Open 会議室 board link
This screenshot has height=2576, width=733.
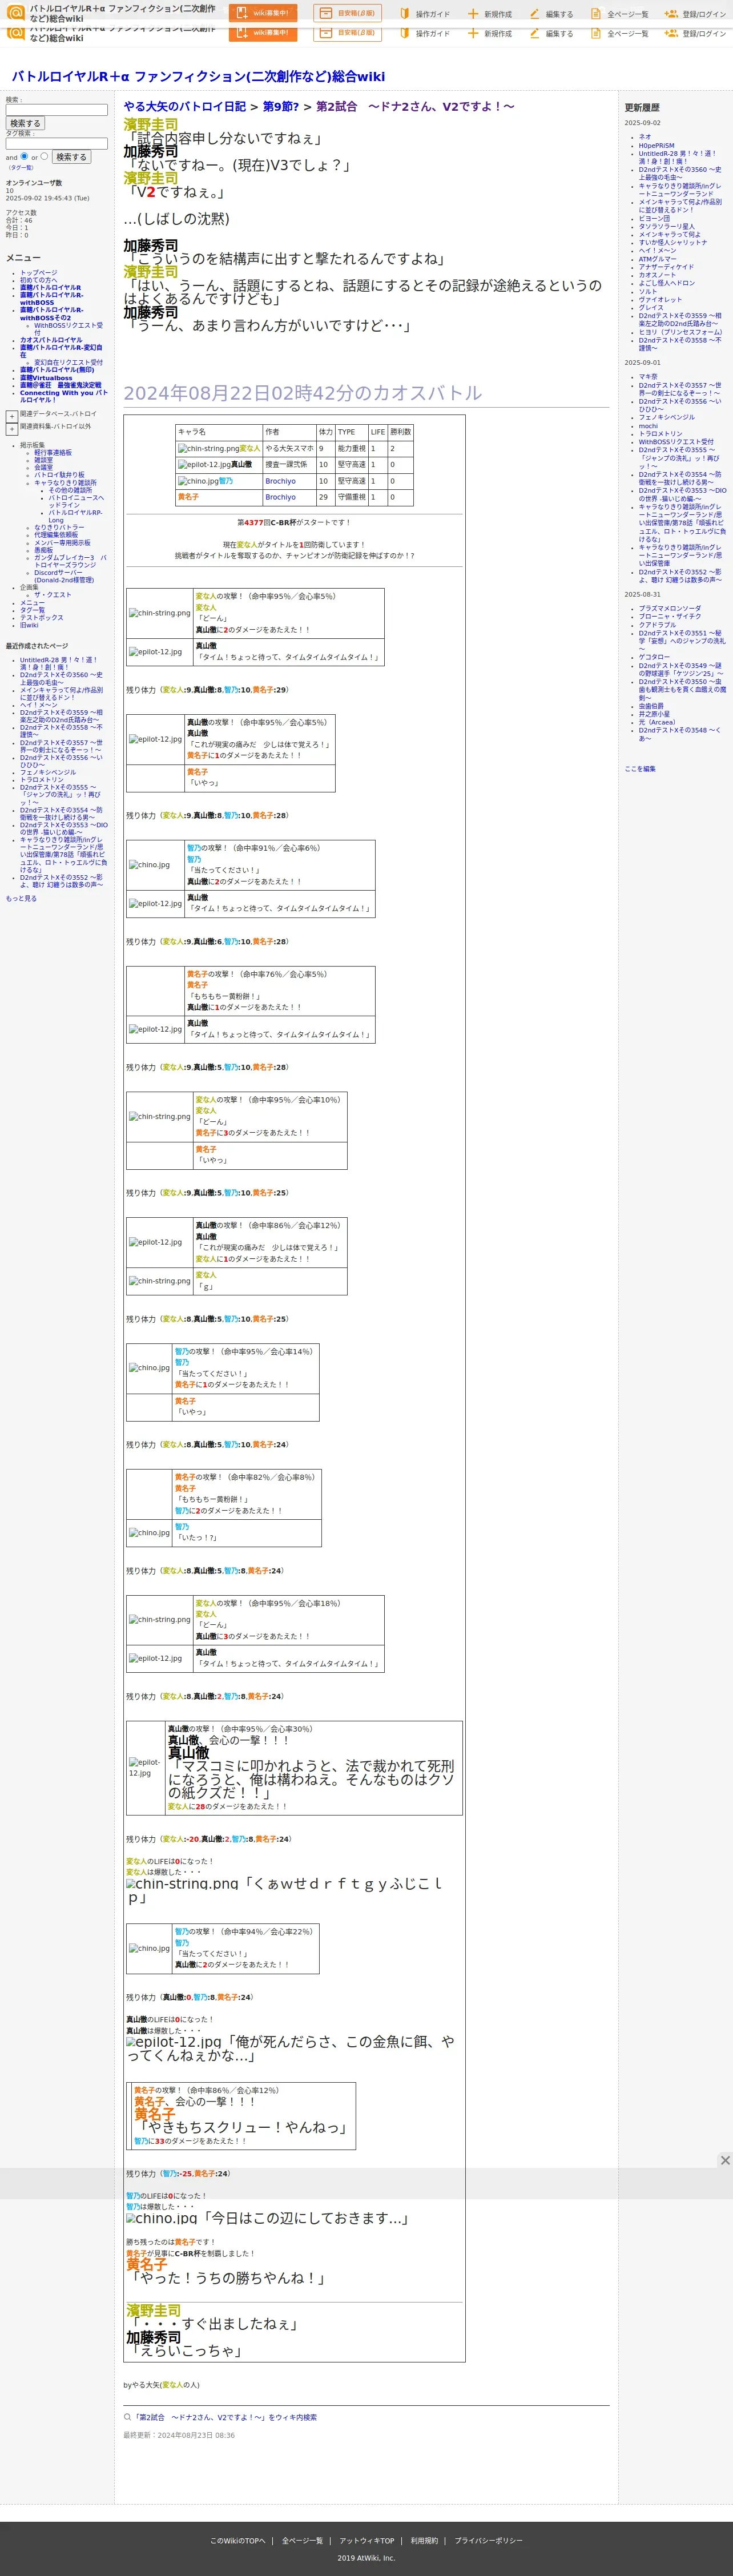(43, 467)
